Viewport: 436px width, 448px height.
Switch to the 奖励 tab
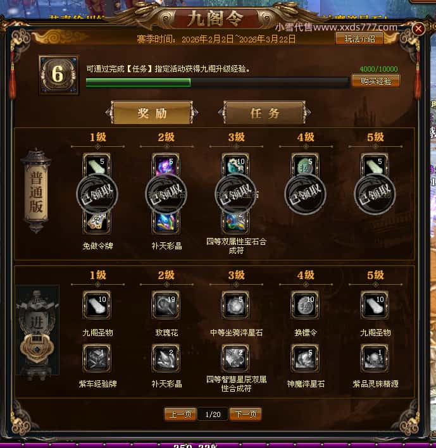click(152, 113)
